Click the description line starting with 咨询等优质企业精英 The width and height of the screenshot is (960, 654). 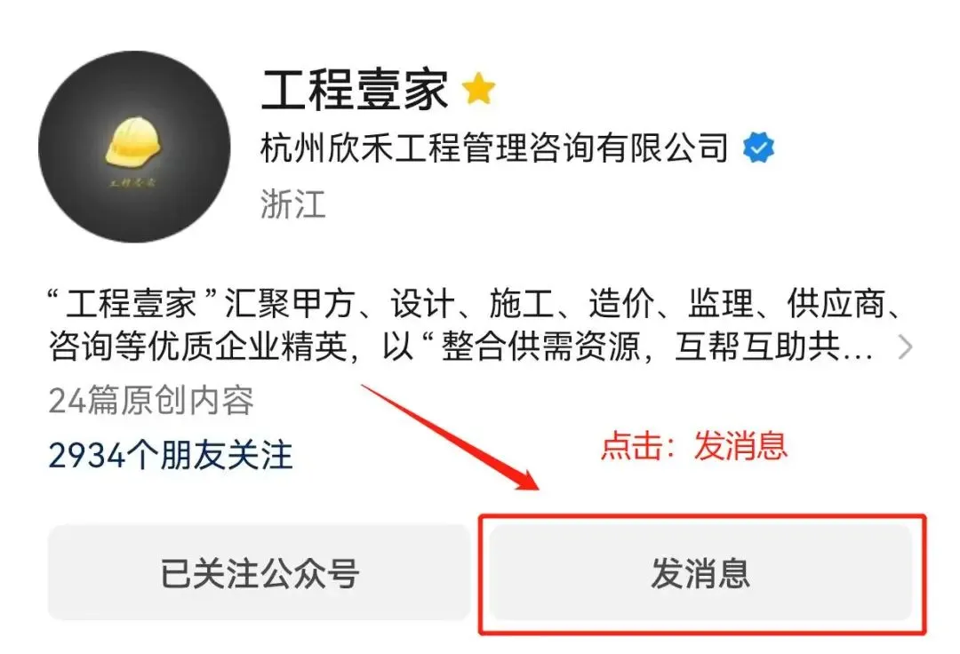[x=461, y=347]
